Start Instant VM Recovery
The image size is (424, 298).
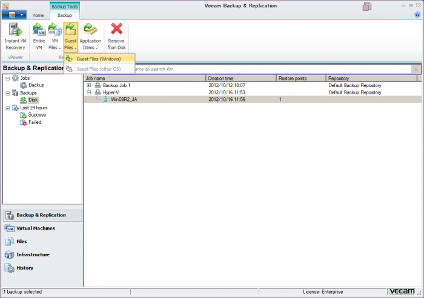click(x=15, y=37)
